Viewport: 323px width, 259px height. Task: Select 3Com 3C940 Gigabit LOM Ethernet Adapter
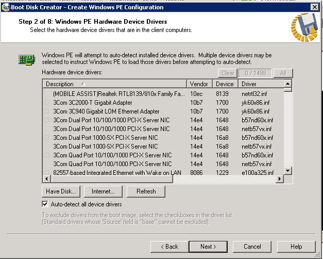[x=163, y=111]
